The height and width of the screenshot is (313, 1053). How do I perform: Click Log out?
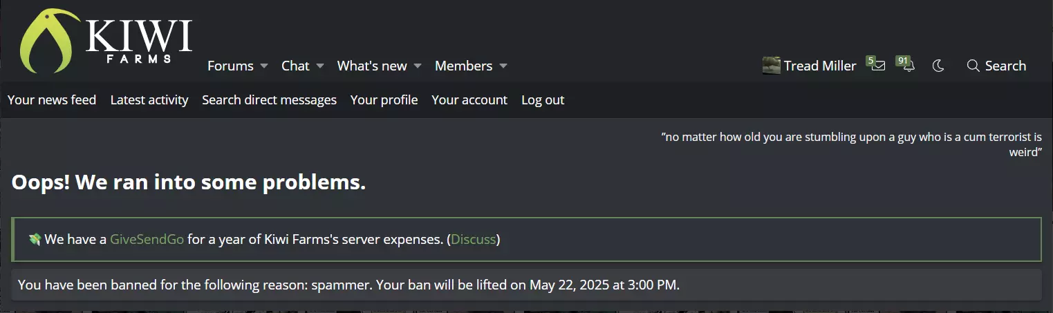pyautogui.click(x=543, y=100)
